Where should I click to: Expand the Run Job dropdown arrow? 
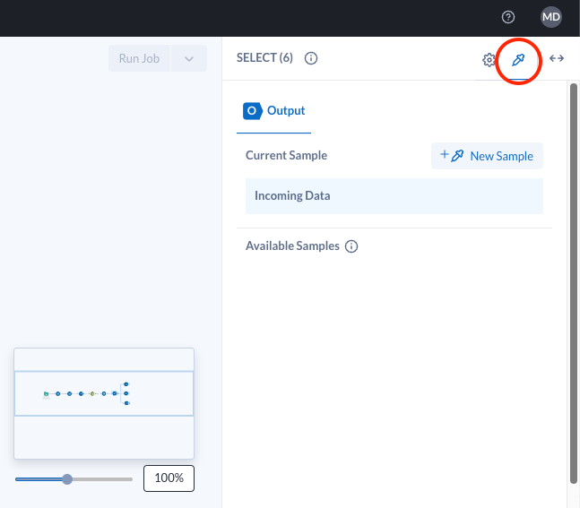click(x=189, y=58)
